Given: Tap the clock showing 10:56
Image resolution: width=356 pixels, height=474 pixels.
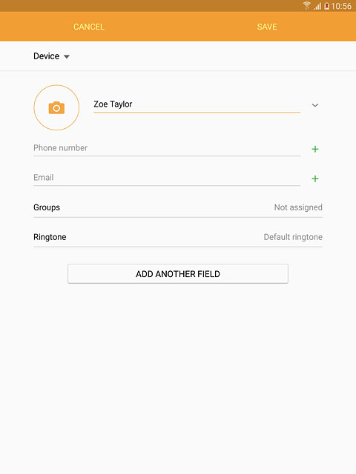Looking at the screenshot, I should pos(341,6).
